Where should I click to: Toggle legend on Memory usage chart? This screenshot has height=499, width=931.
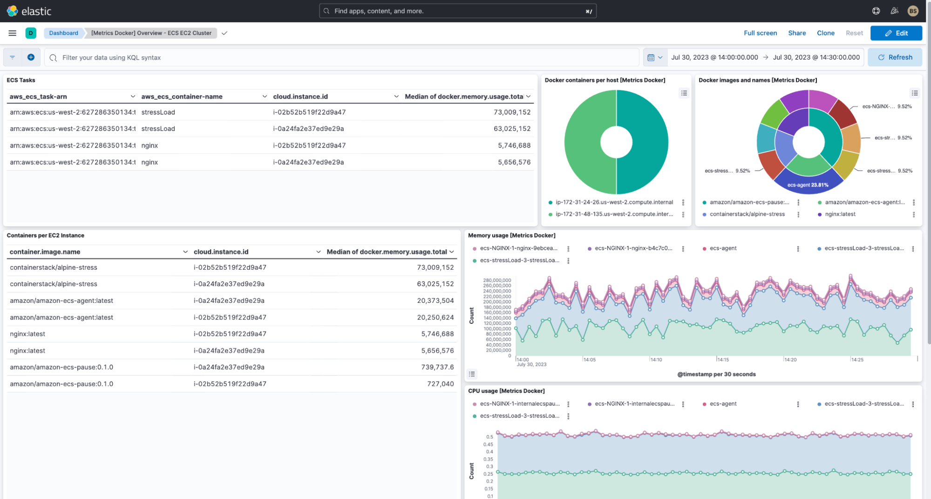472,374
